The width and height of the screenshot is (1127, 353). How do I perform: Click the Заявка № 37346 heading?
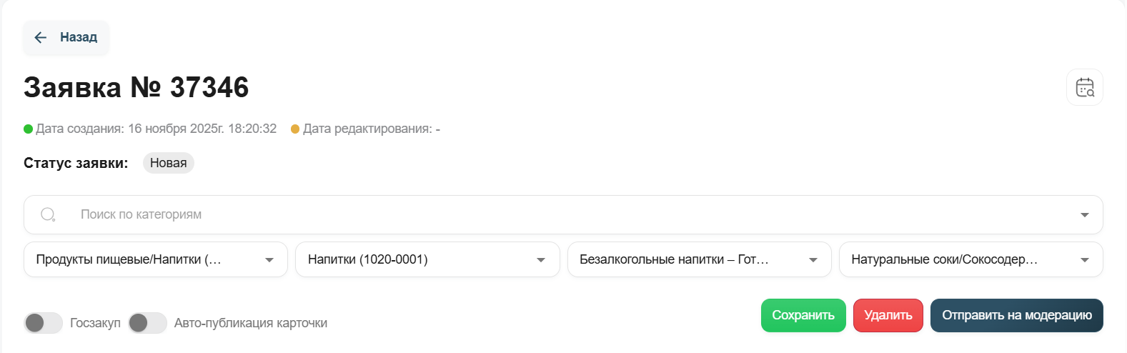coord(136,88)
